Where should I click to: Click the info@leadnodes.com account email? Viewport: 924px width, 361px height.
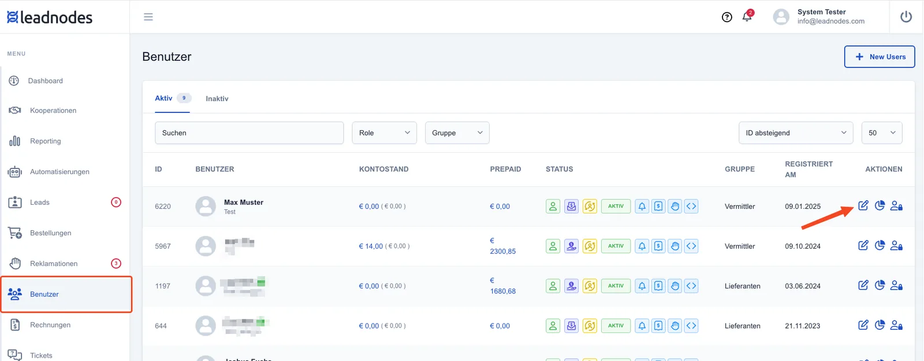pyautogui.click(x=830, y=21)
